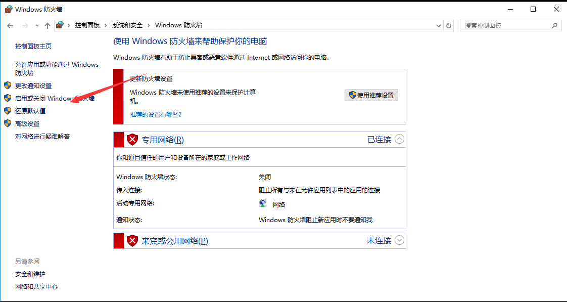Click the 另请参阅 label
Image resolution: width=567 pixels, height=302 pixels.
27,261
